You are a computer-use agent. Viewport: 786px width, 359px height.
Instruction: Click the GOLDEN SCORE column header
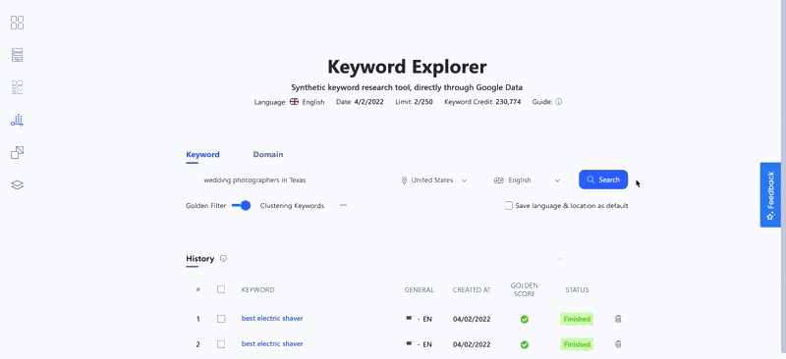(x=525, y=289)
